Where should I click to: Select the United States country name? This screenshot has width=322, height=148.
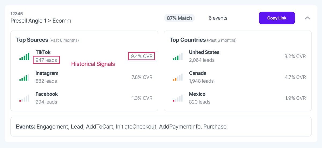[204, 52]
